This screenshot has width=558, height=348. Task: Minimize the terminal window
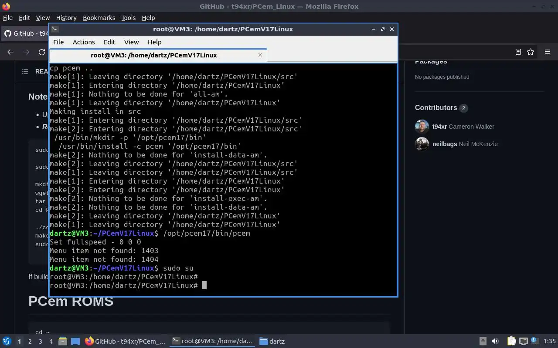coord(374,29)
